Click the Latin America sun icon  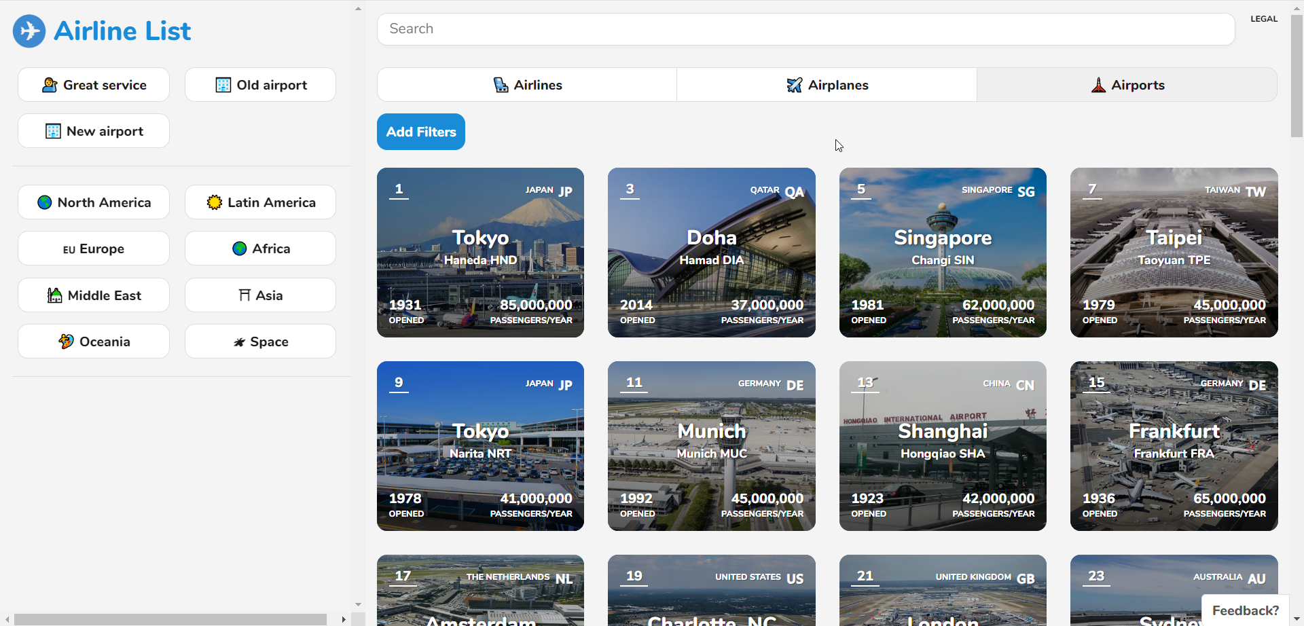[215, 202]
